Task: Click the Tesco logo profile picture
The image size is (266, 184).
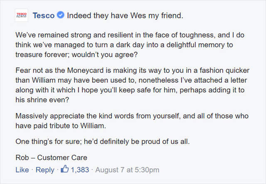Action: click(x=20, y=16)
